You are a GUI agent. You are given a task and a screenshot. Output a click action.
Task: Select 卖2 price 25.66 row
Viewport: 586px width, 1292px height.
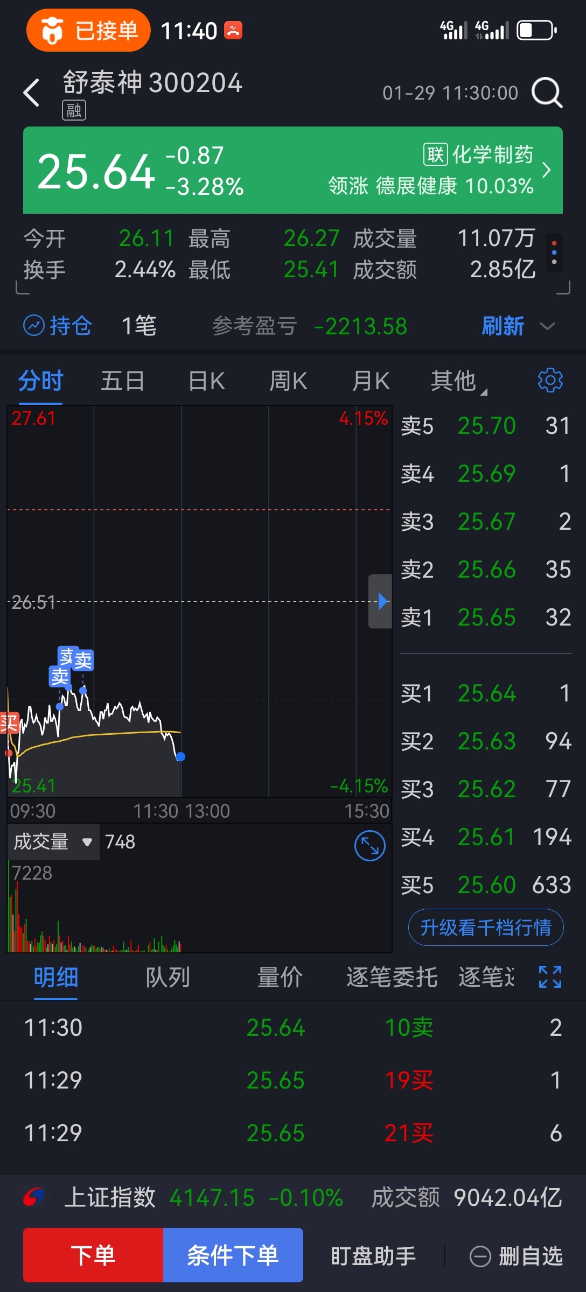point(486,570)
